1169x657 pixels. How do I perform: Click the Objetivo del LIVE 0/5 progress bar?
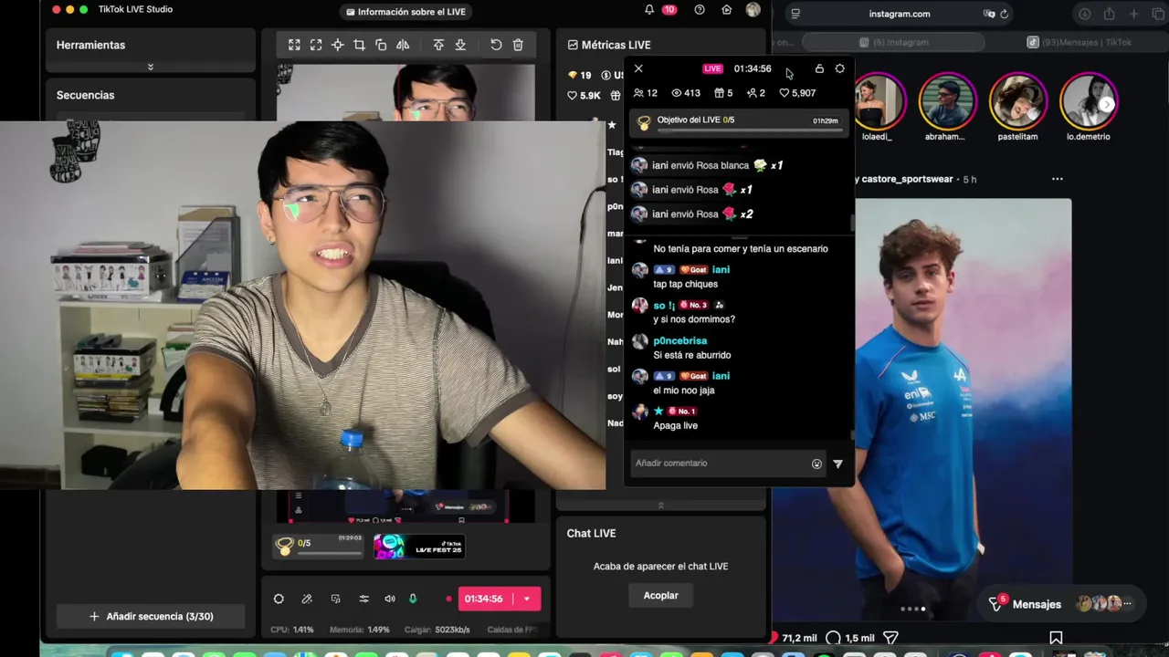tap(740, 123)
